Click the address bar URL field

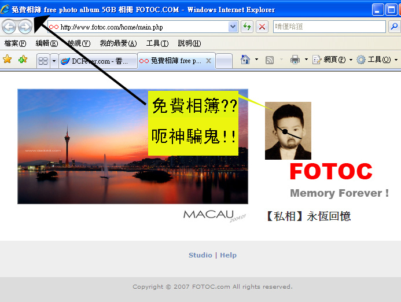click(144, 27)
